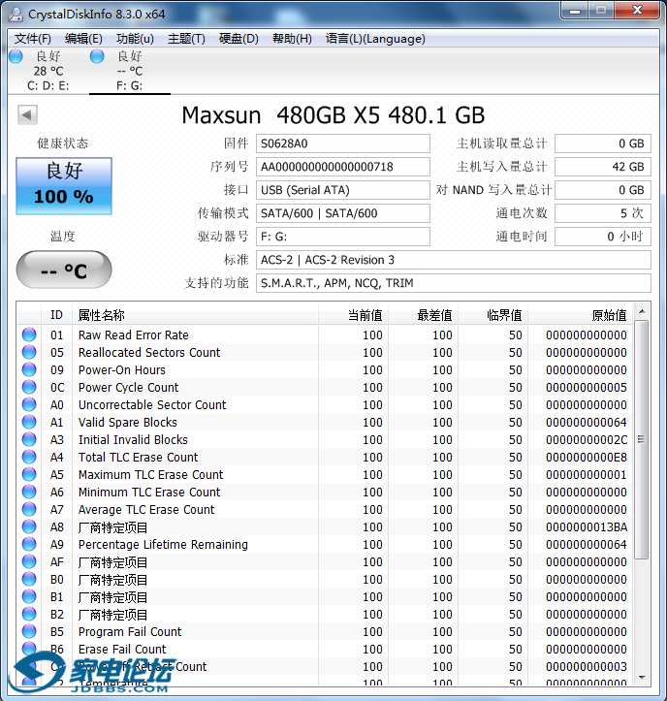Viewport: 667px width, 701px height.
Task: Click the blue status orb for disk C: D: E:
Action: [16, 56]
